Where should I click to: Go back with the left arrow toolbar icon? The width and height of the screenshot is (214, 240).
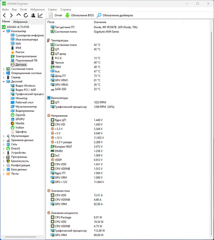pos(4,15)
